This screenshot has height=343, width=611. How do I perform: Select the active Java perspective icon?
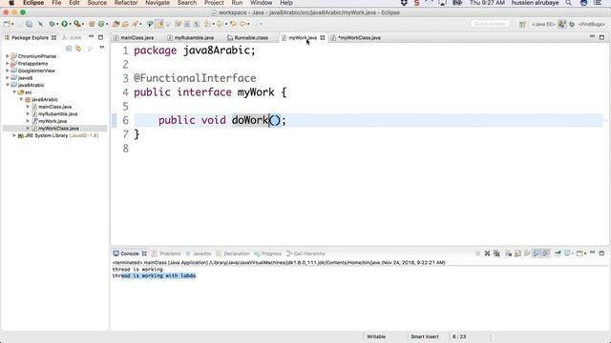(561, 24)
